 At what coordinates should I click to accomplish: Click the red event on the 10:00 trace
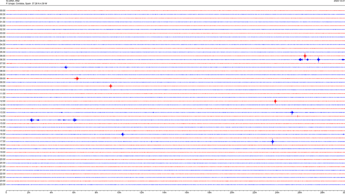coord(111,86)
